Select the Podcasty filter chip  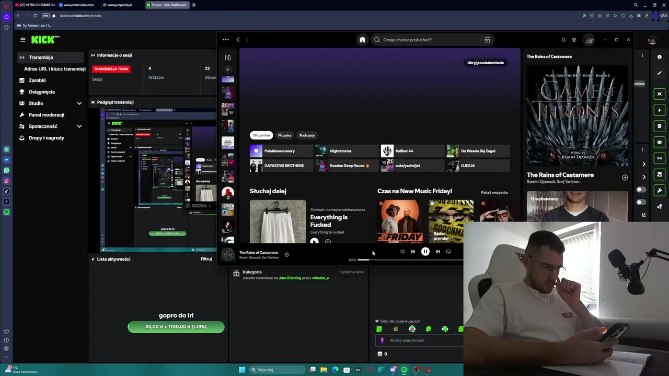[307, 135]
